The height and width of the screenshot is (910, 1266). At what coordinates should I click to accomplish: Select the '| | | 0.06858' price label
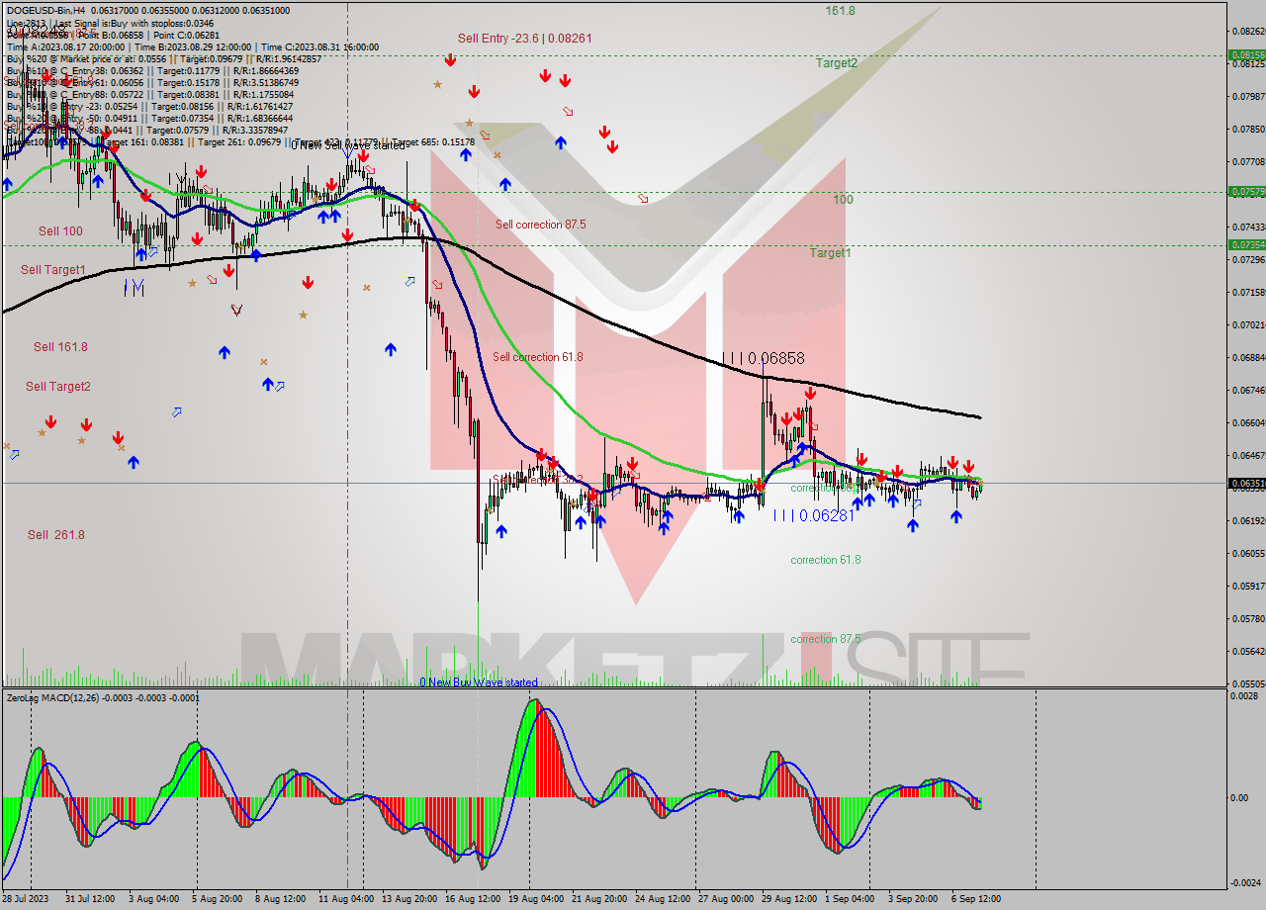[x=763, y=357]
